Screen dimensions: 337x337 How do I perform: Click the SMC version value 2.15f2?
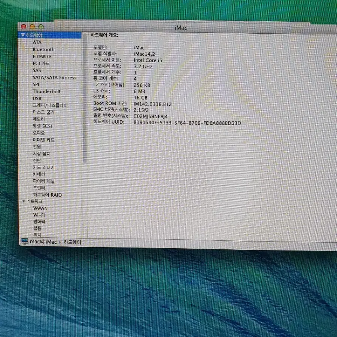pyautogui.click(x=141, y=110)
